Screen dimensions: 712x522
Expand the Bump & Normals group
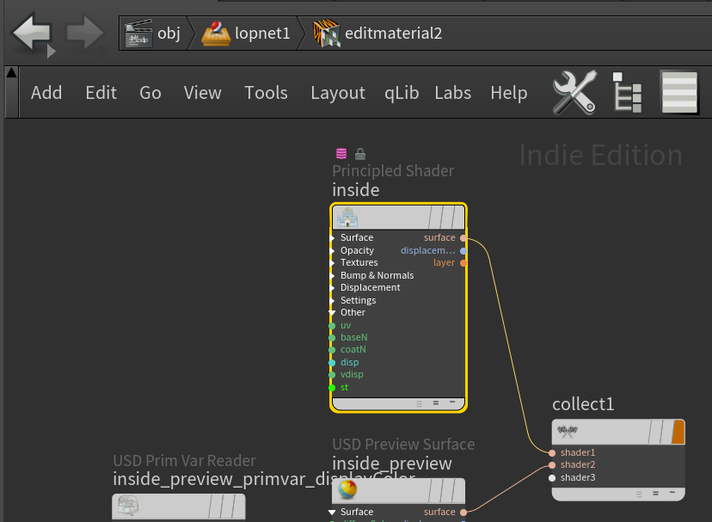tap(333, 276)
